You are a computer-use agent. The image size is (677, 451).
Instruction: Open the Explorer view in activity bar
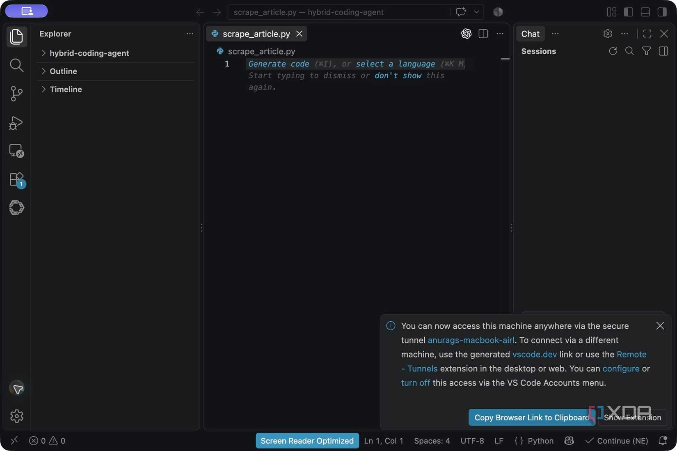(16, 37)
